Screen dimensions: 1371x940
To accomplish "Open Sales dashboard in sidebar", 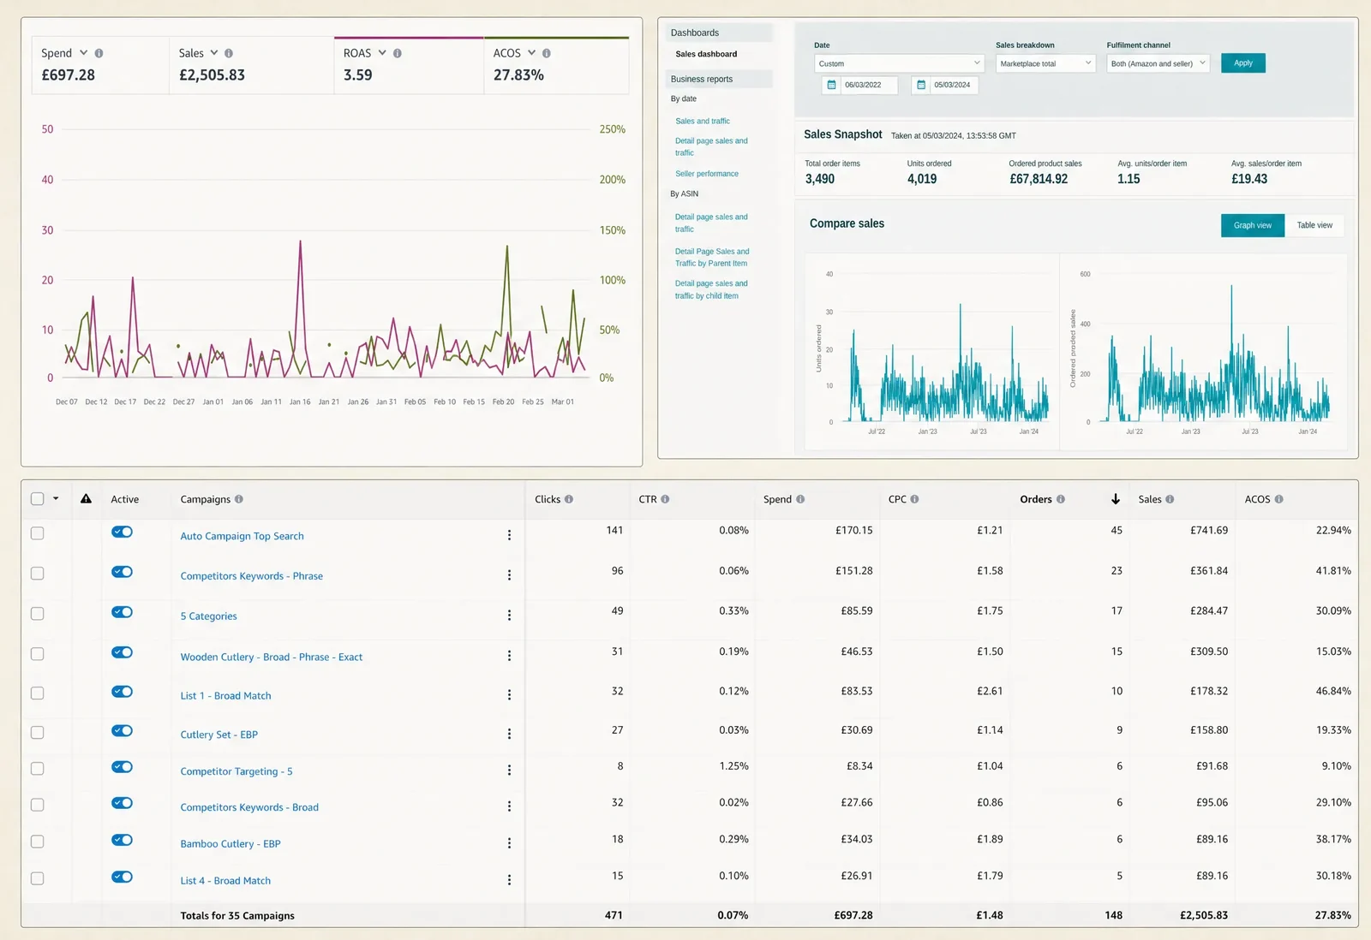I will tap(706, 54).
